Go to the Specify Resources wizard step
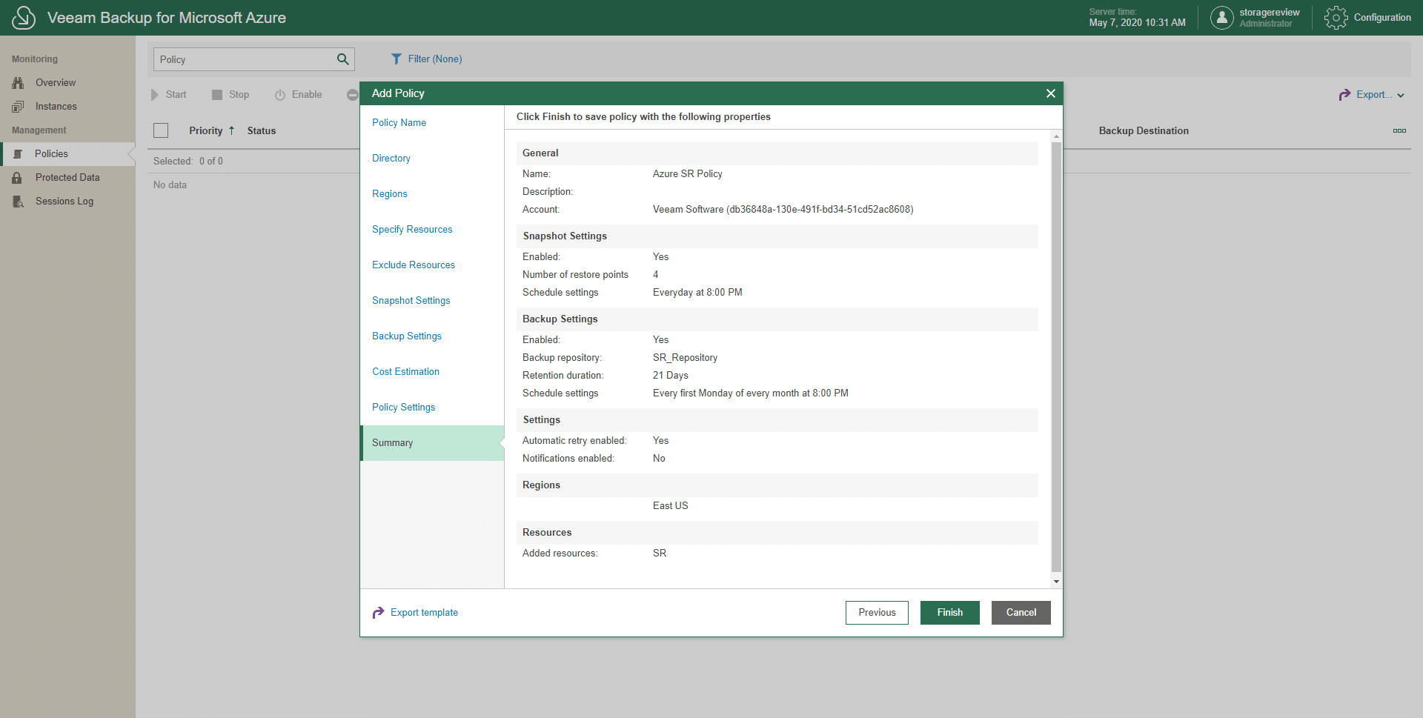 [412, 230]
